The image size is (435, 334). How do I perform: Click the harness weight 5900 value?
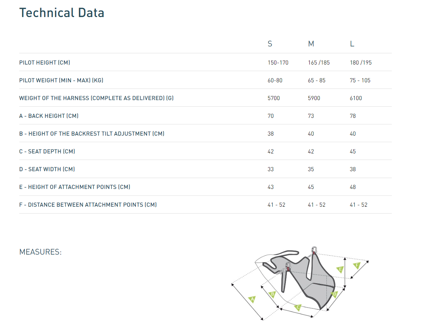[x=314, y=98]
